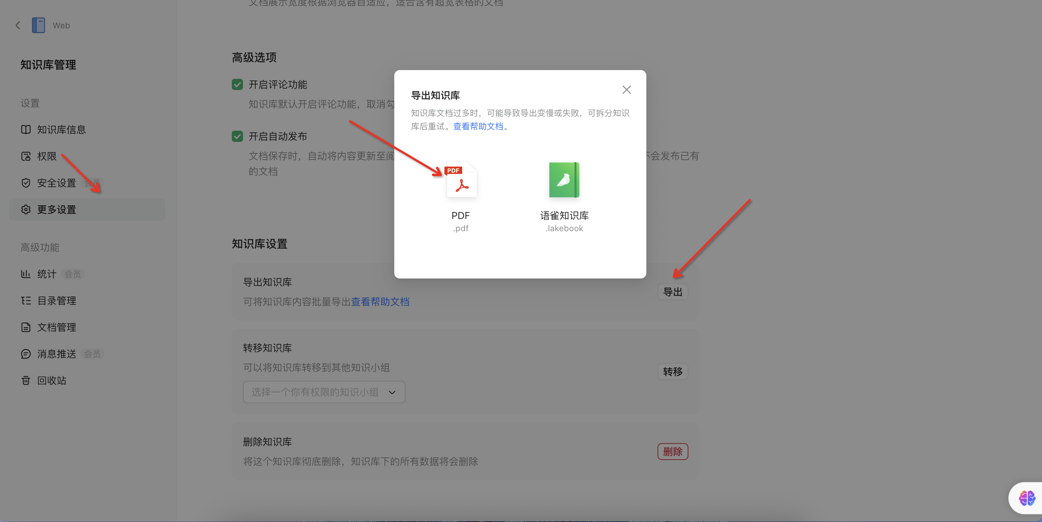The image size is (1042, 522).
Task: Click the 更多设置 gear icon
Action: pos(26,210)
